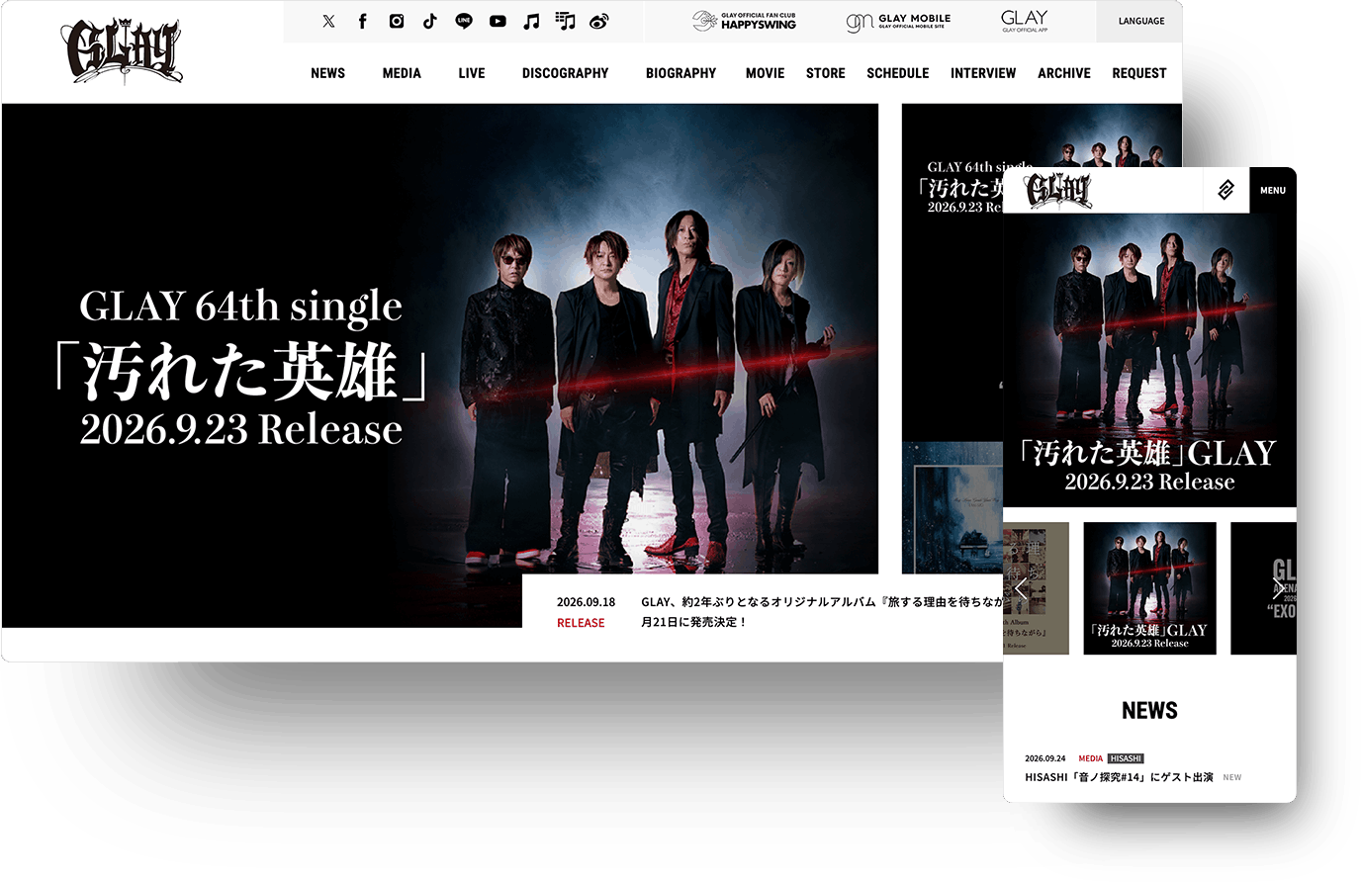The height and width of the screenshot is (882, 1361).
Task: Go to ARCHIVE in the navigation
Action: [1064, 73]
